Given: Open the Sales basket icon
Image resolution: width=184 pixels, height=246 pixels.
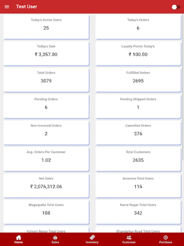Looking at the screenshot, I should (x=55, y=238).
